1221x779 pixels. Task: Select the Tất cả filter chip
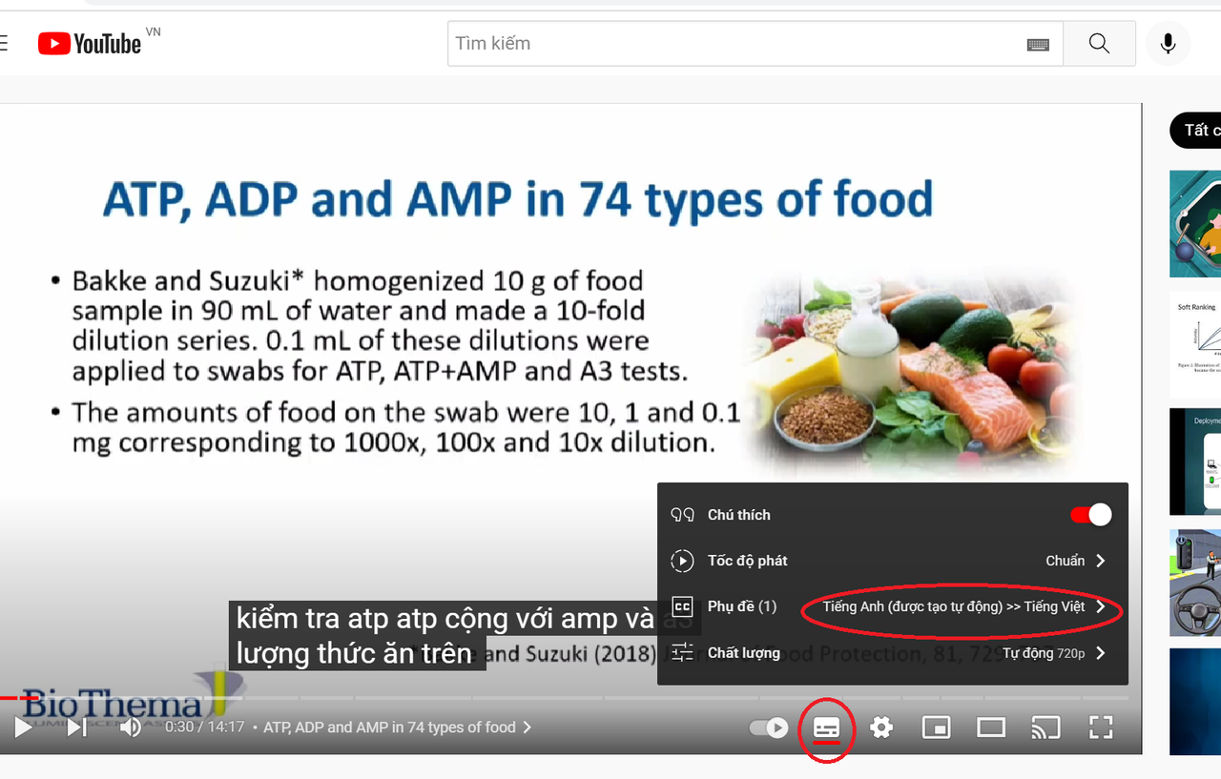1195,131
